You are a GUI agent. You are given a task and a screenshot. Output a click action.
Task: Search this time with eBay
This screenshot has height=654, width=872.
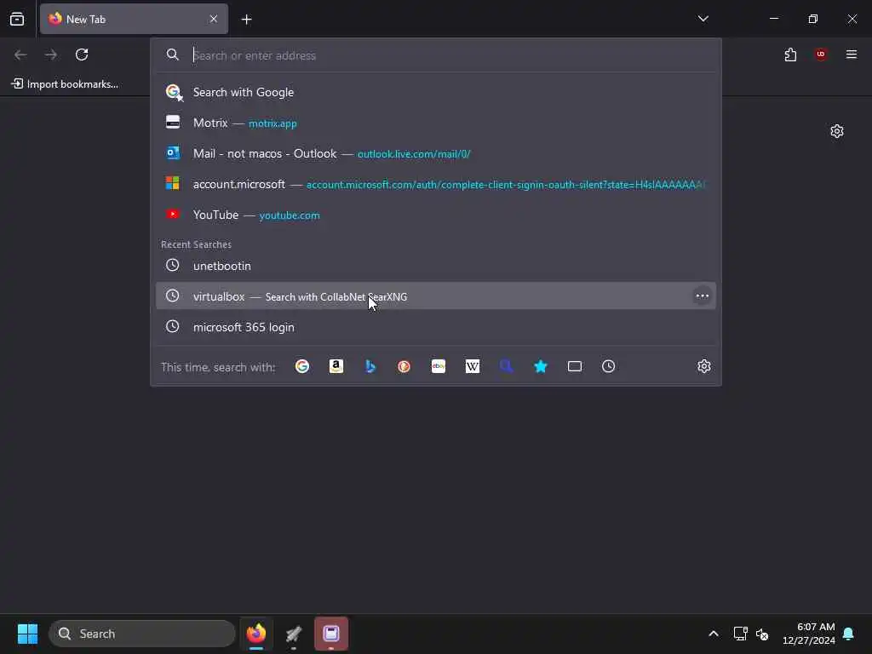point(439,366)
